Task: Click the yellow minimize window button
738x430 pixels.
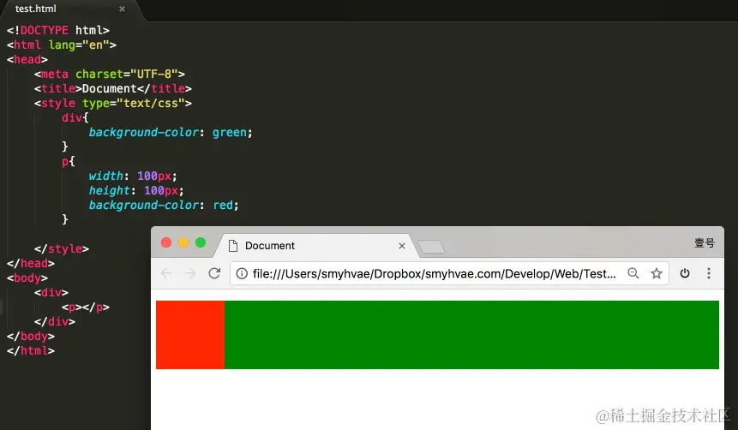Action: point(183,242)
